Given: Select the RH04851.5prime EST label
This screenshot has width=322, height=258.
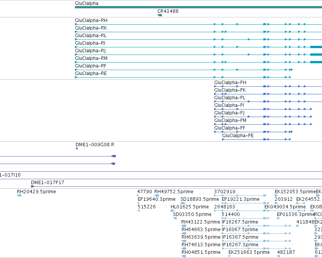Looking at the screenshot, I should [201, 252].
